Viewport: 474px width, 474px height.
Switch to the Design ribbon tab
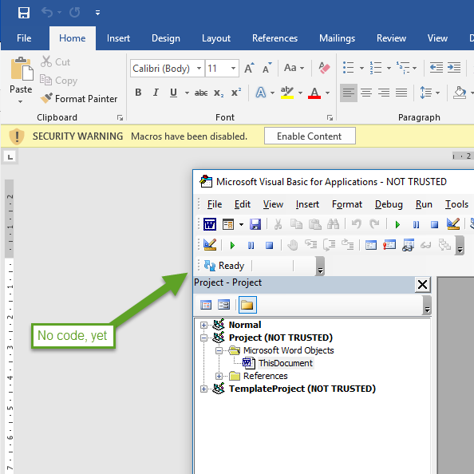pyautogui.click(x=166, y=38)
